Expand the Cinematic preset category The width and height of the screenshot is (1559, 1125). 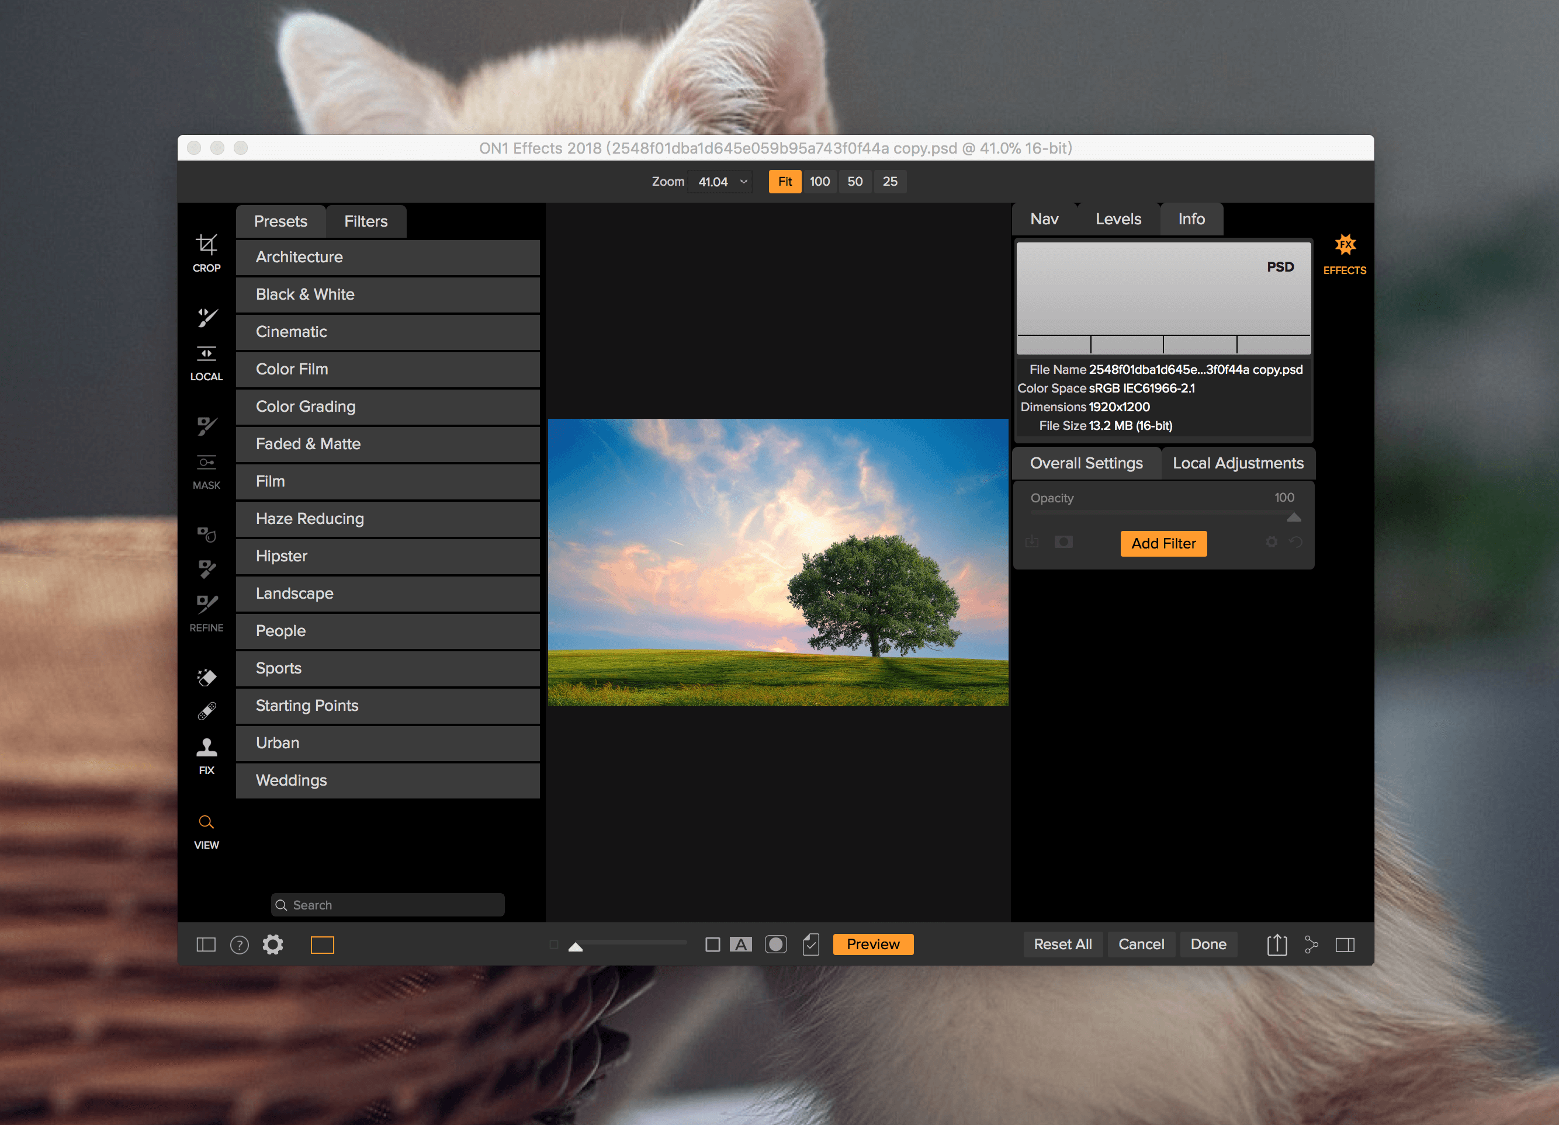tap(387, 332)
